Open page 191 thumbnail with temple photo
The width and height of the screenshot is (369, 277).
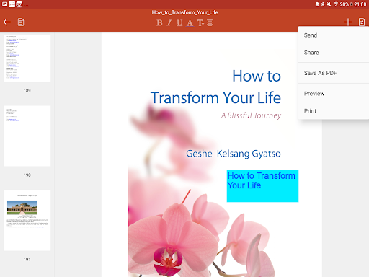[x=27, y=220]
